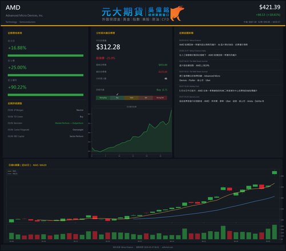
Task: Click the Strong Buy rating segment
Action: pyautogui.click(x=103, y=98)
